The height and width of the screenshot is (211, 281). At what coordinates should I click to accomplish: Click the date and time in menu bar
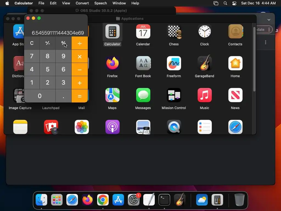258,3
